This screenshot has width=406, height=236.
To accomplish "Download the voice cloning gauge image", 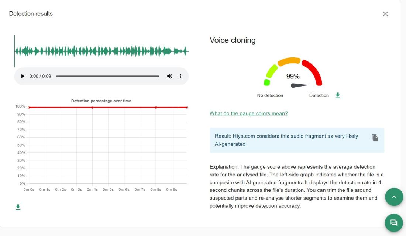I will (337, 95).
